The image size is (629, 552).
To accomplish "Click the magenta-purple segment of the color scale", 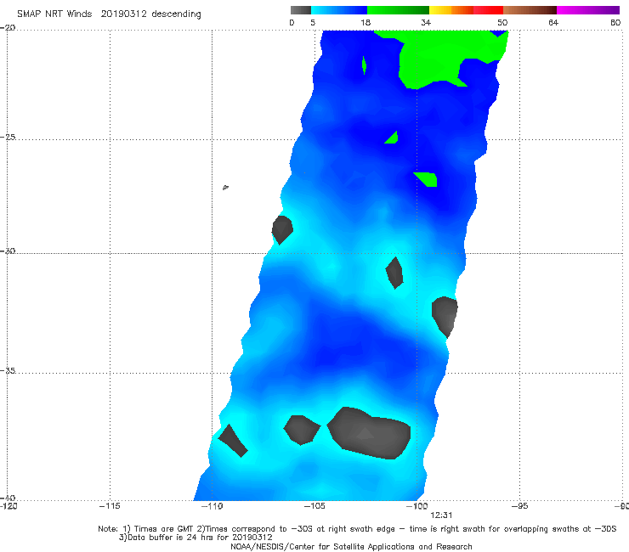I will click(588, 10).
